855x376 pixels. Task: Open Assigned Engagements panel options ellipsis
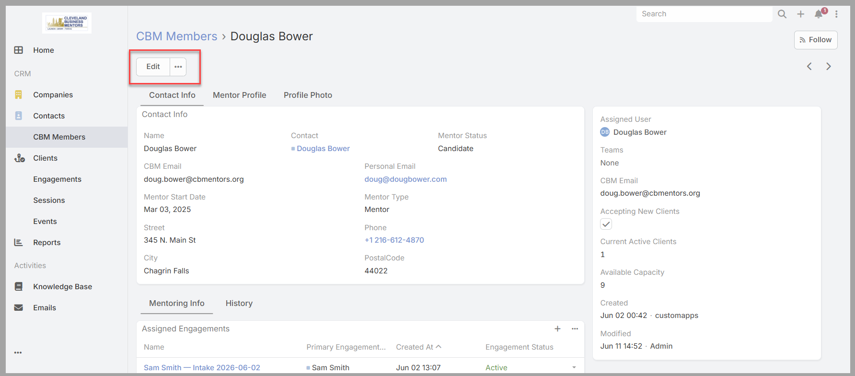click(x=575, y=329)
